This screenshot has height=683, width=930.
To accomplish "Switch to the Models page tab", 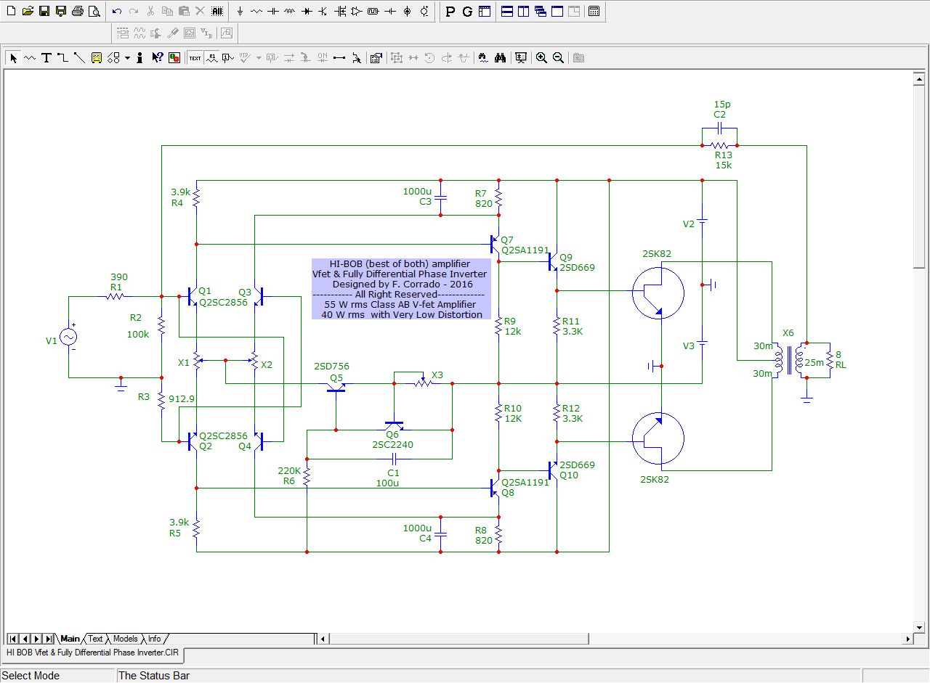I will tap(125, 639).
